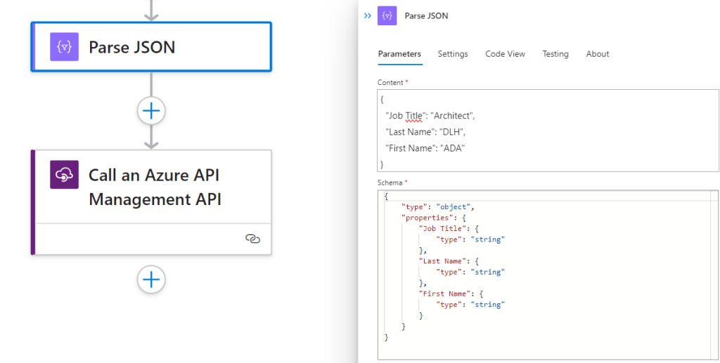Collapse the Parse JSON details panel
Screen dimensions: 720x363
coord(368,15)
